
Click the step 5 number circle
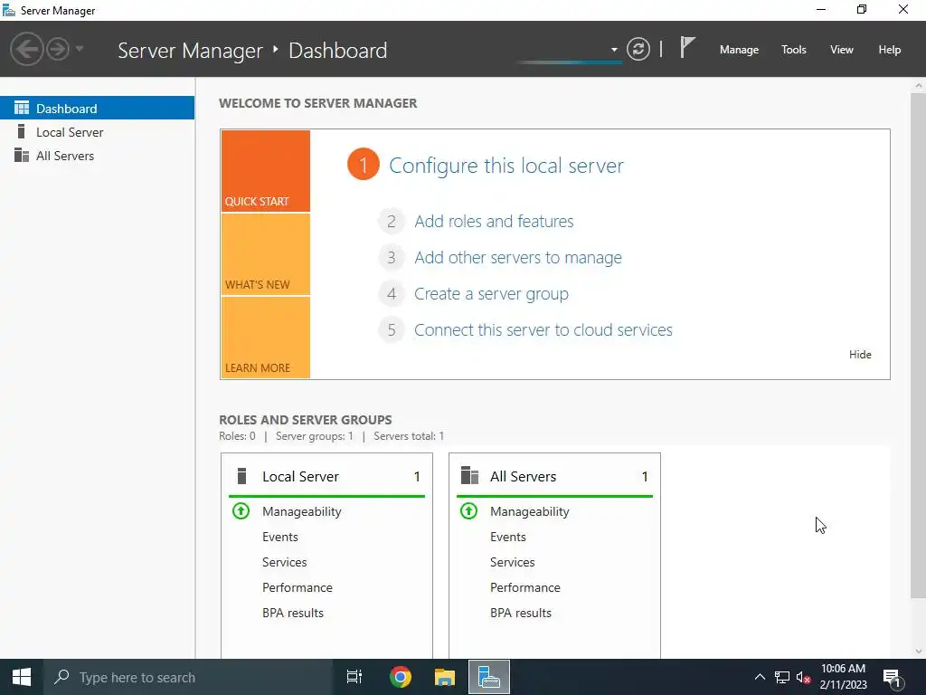click(x=391, y=329)
